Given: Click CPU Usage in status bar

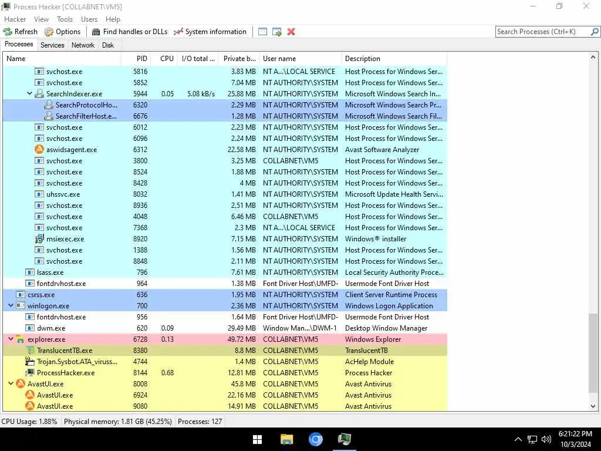Looking at the screenshot, I should (29, 422).
